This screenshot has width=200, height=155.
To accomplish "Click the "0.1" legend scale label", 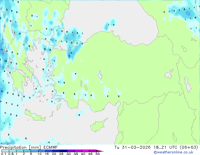I will pyautogui.click(x=3, y=154).
